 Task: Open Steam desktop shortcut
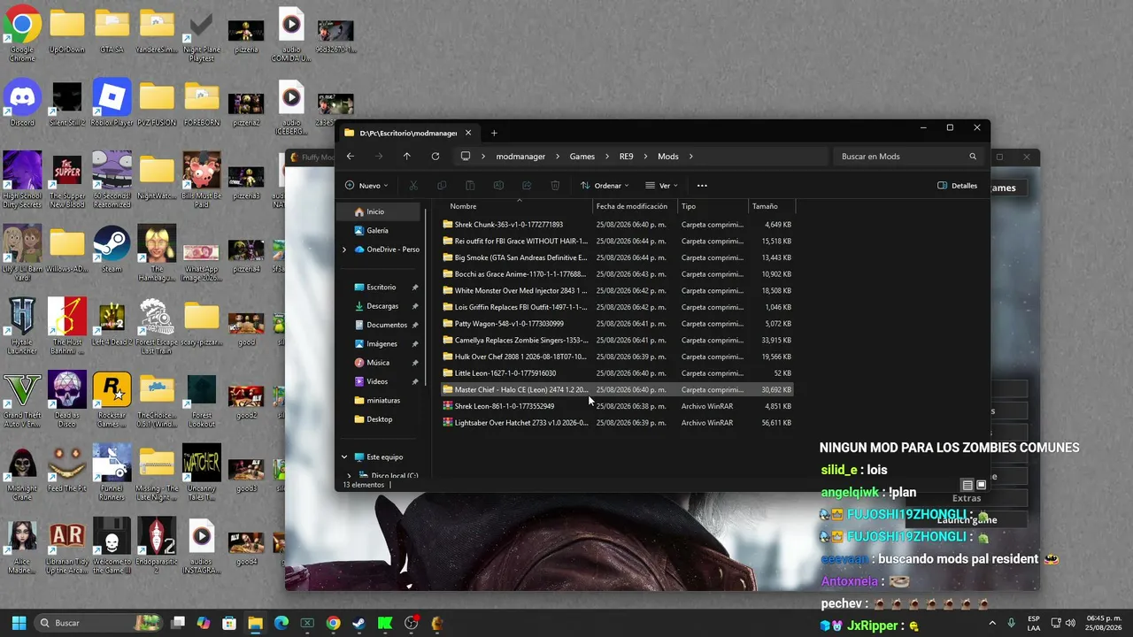click(x=112, y=249)
